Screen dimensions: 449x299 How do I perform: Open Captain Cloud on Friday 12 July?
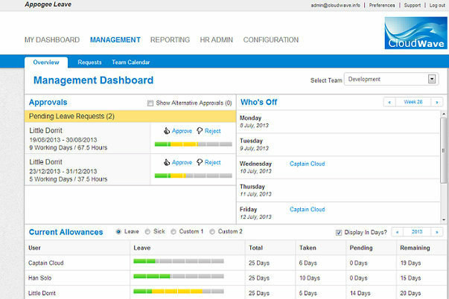pyautogui.click(x=308, y=210)
